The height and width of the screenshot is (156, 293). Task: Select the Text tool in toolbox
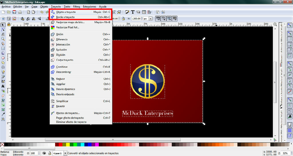(x=3, y=86)
